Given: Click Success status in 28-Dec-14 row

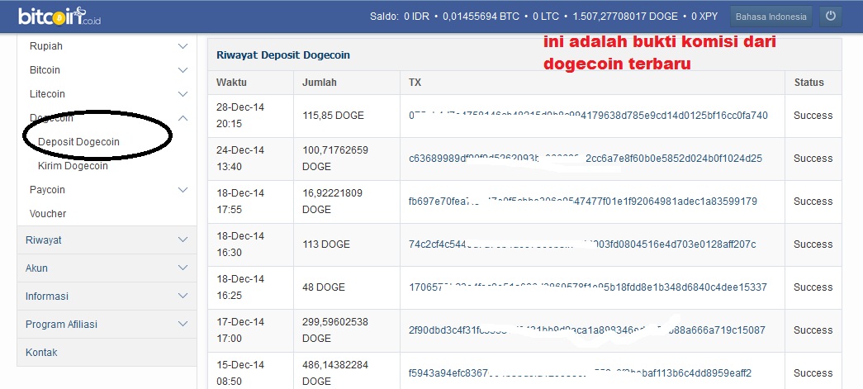Looking at the screenshot, I should 813,116.
